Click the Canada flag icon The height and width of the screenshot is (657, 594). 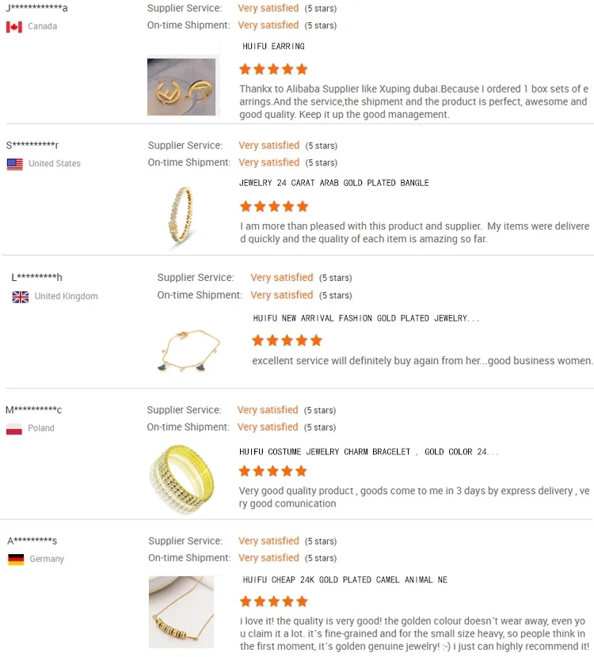tap(14, 27)
